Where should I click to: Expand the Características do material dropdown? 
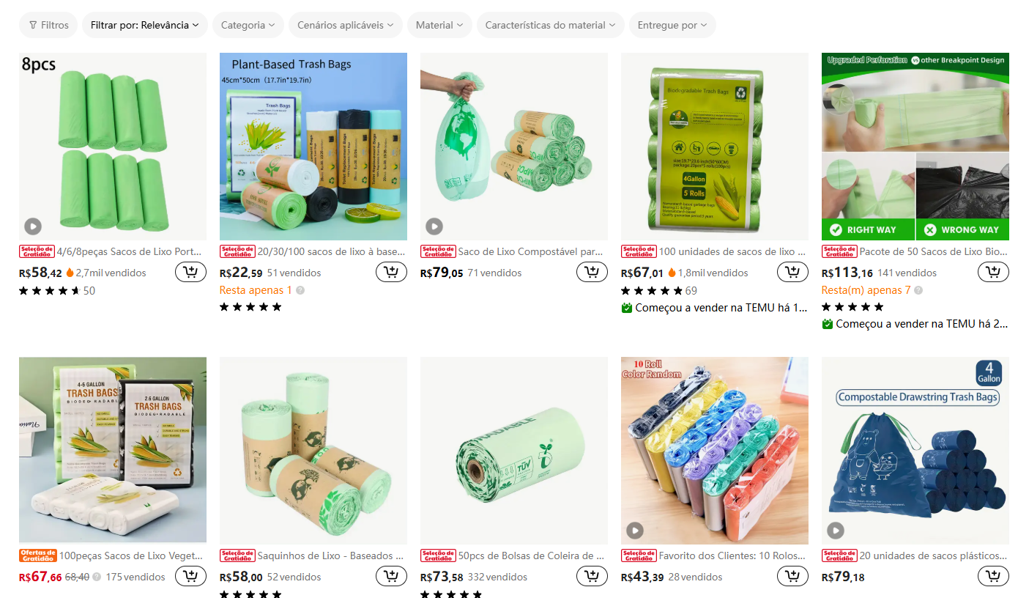pos(551,25)
